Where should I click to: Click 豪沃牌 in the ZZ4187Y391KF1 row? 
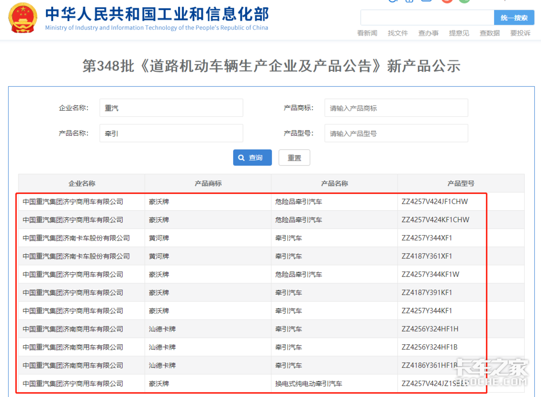[x=159, y=292]
